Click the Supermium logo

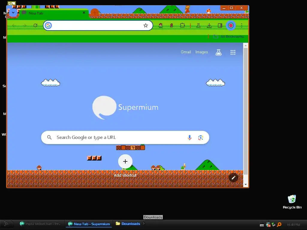click(125, 108)
